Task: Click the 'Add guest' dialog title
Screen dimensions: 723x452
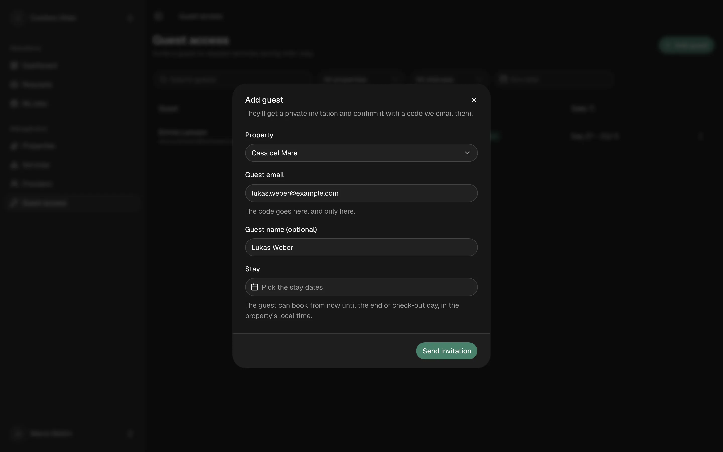Action: [264, 100]
